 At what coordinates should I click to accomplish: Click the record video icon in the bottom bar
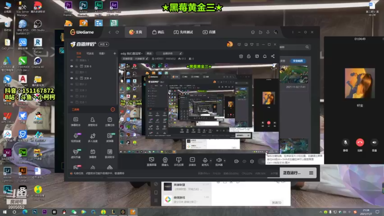236,161
